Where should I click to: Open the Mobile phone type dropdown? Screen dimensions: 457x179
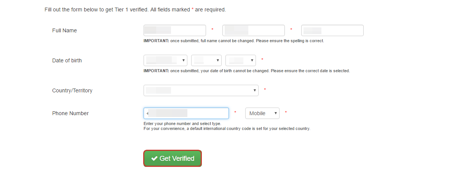262,113
